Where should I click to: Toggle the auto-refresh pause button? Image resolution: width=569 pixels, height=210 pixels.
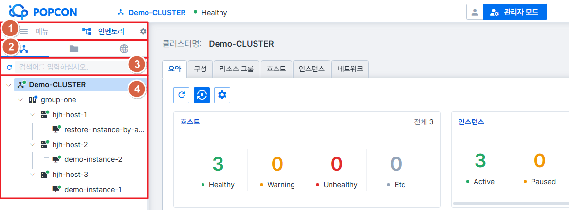pos(202,95)
